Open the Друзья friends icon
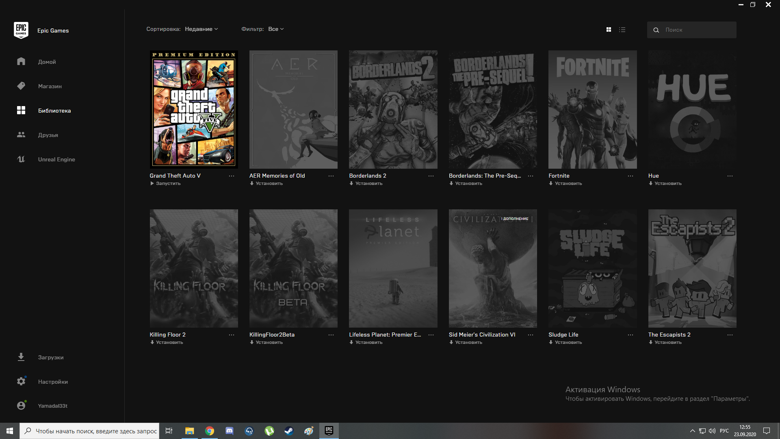Image resolution: width=780 pixels, height=439 pixels. (21, 135)
